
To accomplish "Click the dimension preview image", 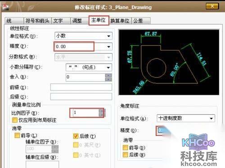I will [x=169, y=62].
